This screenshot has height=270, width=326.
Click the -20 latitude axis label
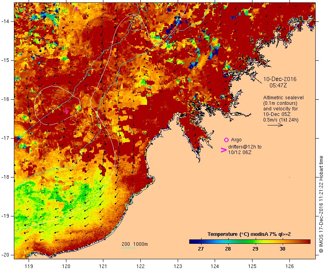tap(5, 255)
